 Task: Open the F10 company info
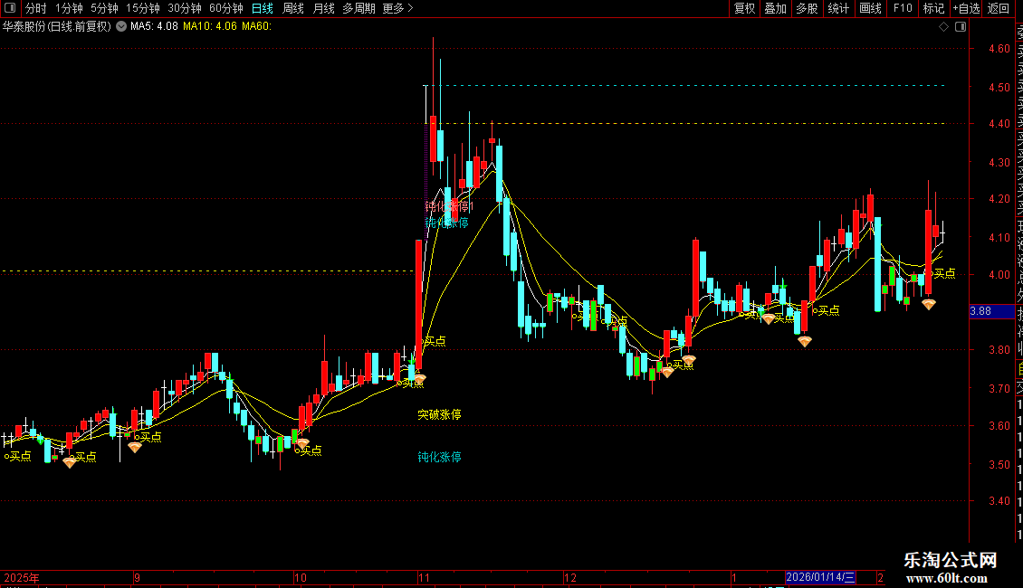(903, 8)
